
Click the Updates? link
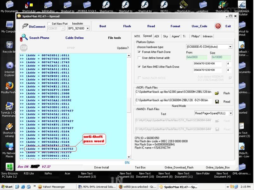coord(123,48)
